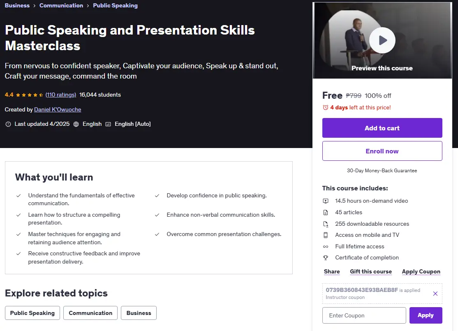
Task: Click the 16,044 students text
Action: click(100, 95)
